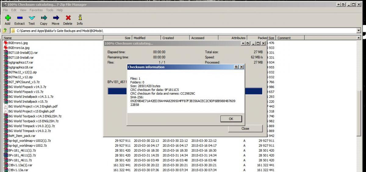Click the Extract toolbar icon
The image size is (366, 172).
click(x=20, y=18)
